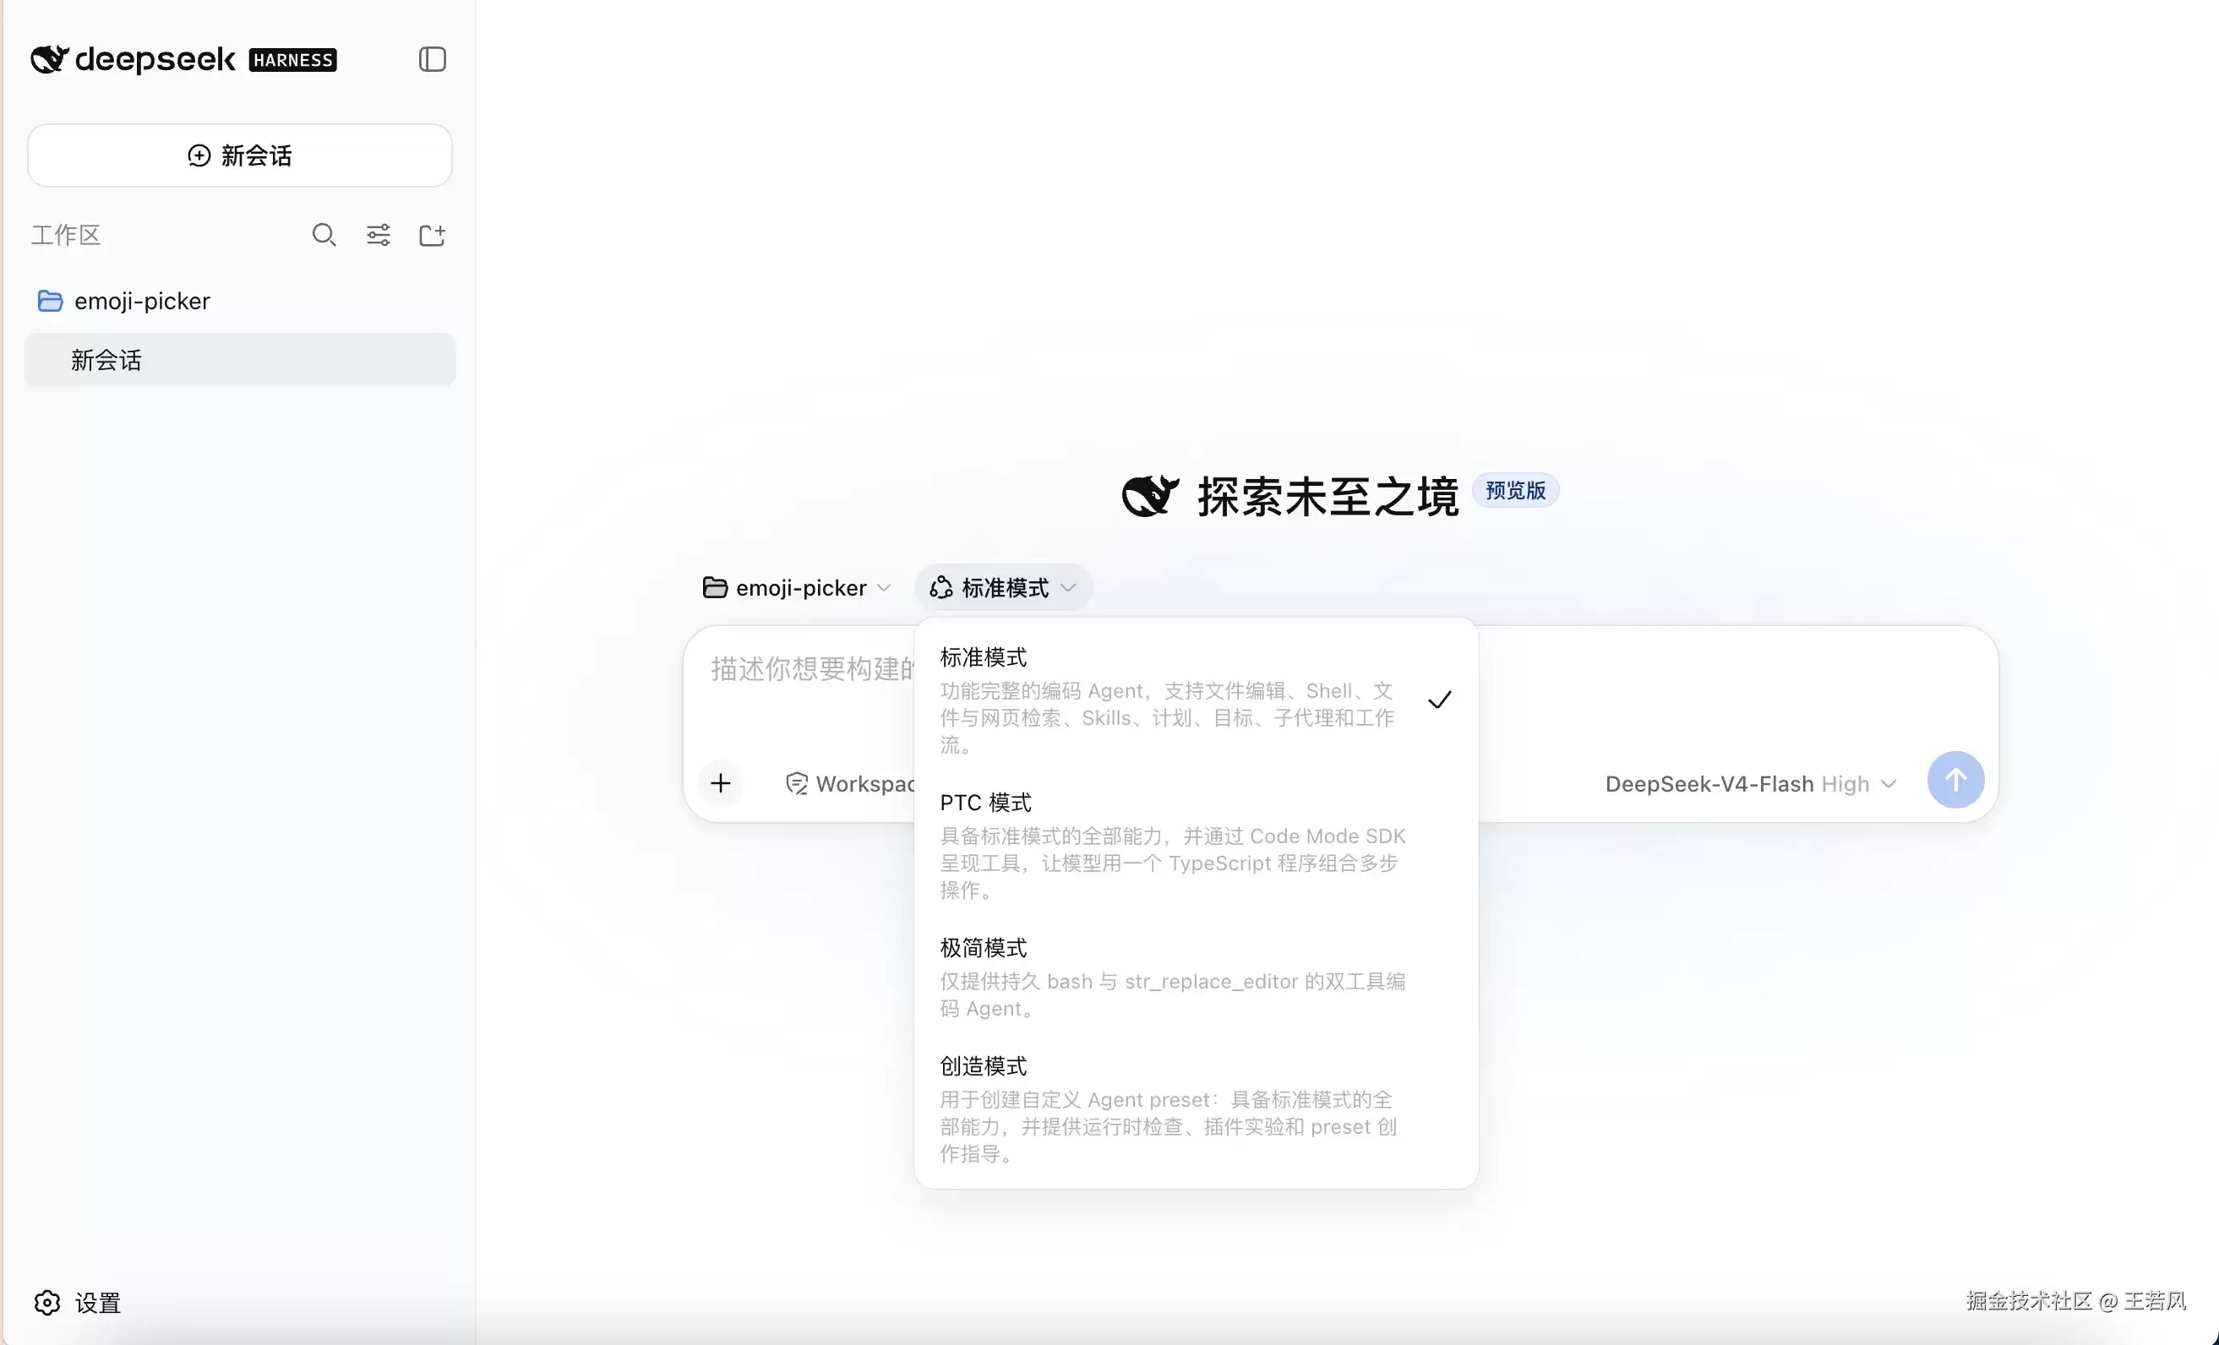Screen dimensions: 2219x1345
Task: Click the Workspace permission shield icon
Action: [796, 784]
